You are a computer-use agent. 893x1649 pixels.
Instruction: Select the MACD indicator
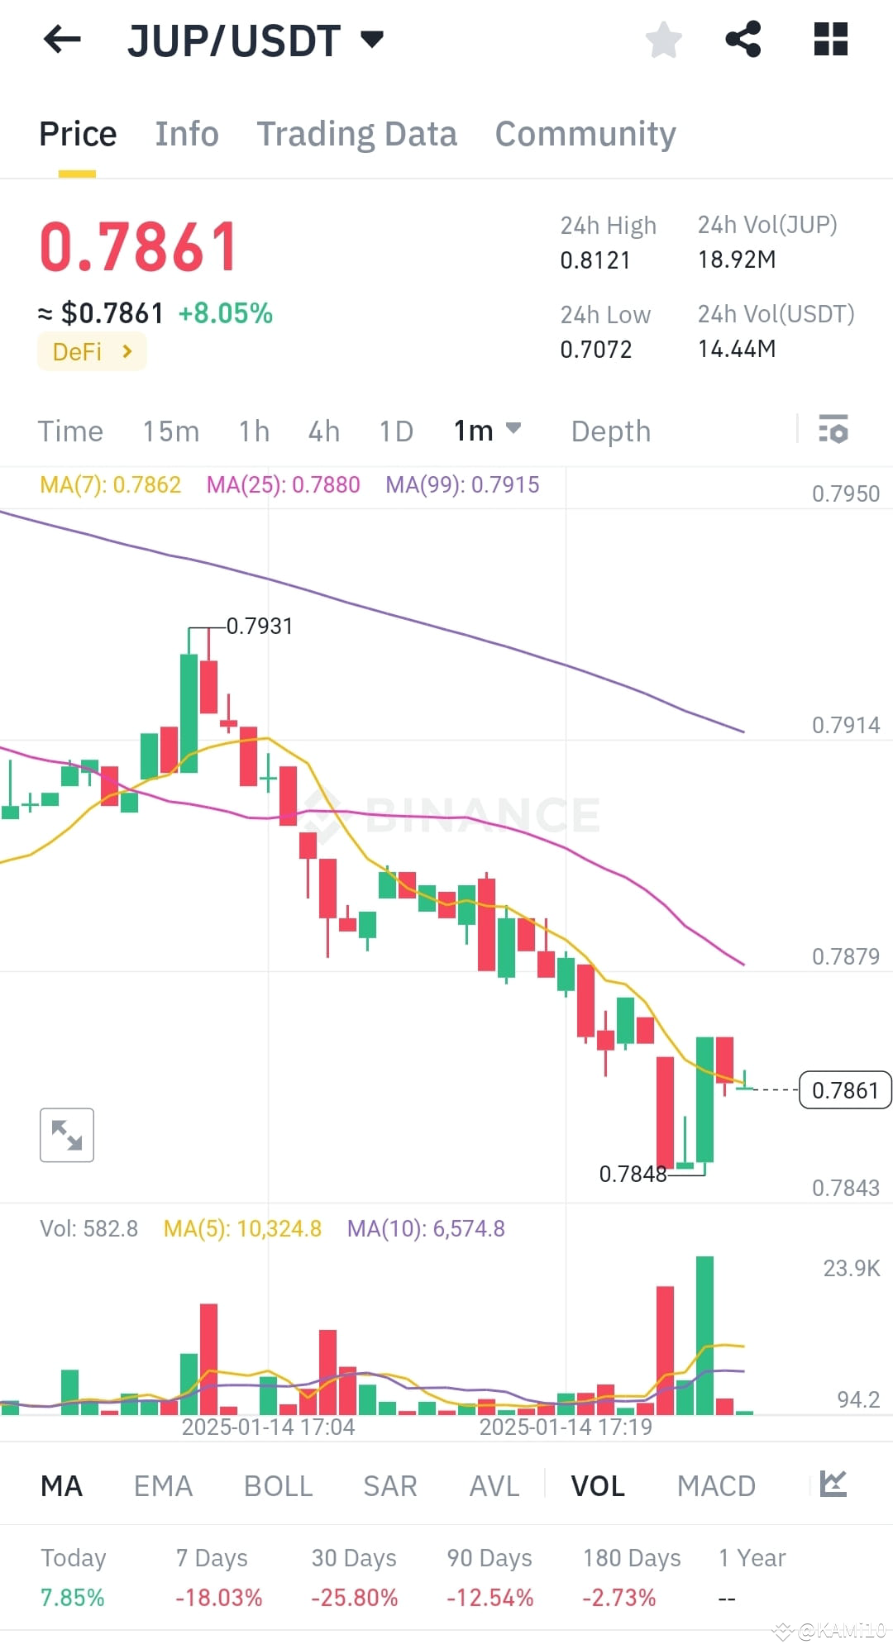pos(716,1485)
